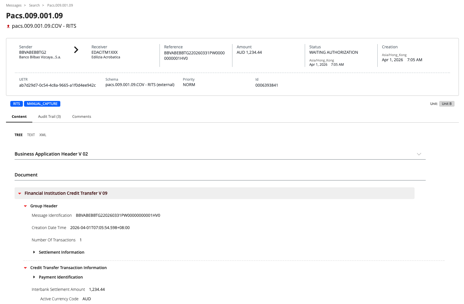Click the creation date Apr 1, 2026 7:05 AM

[402, 60]
